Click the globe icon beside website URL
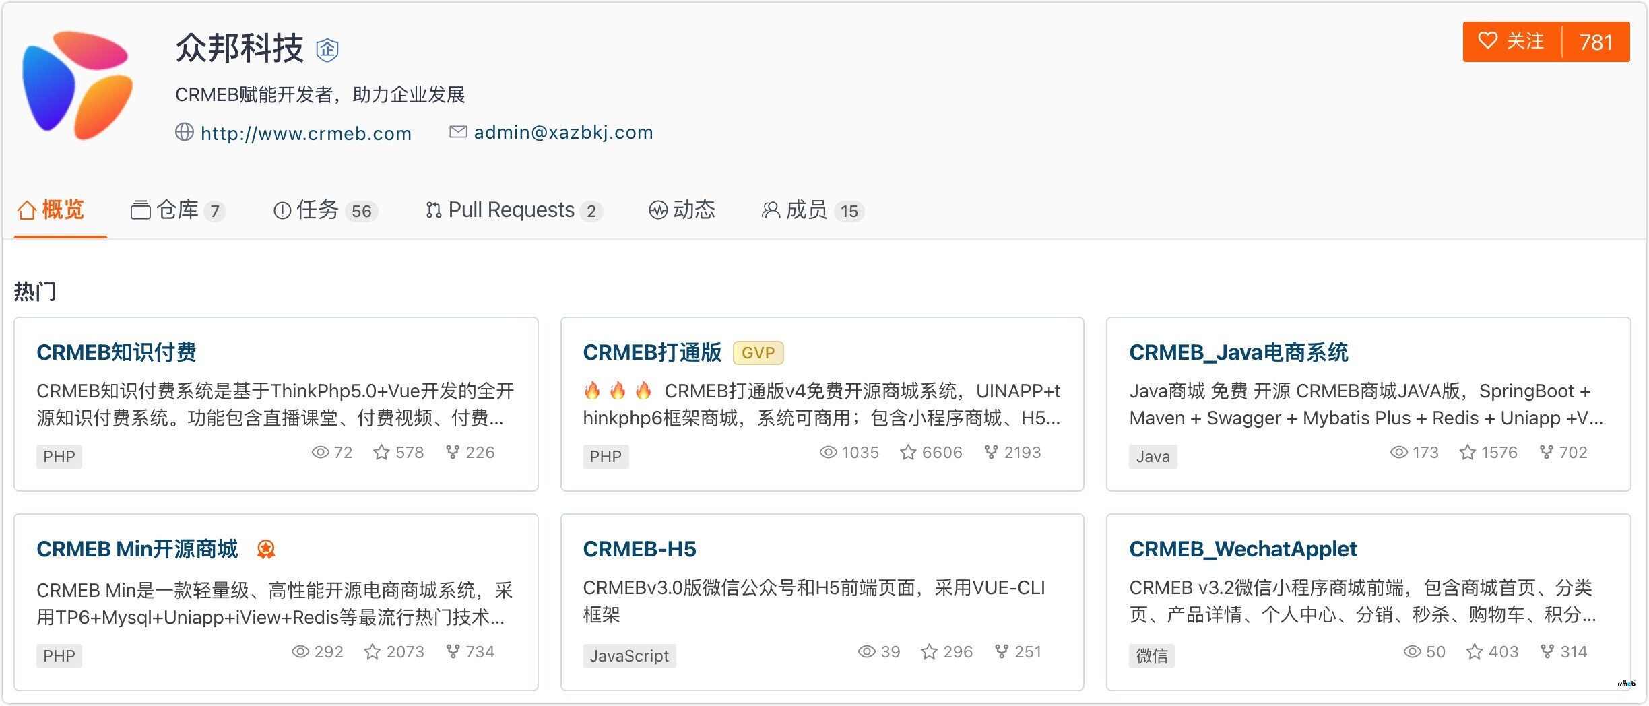Image resolution: width=1649 pixels, height=706 pixels. (x=184, y=132)
